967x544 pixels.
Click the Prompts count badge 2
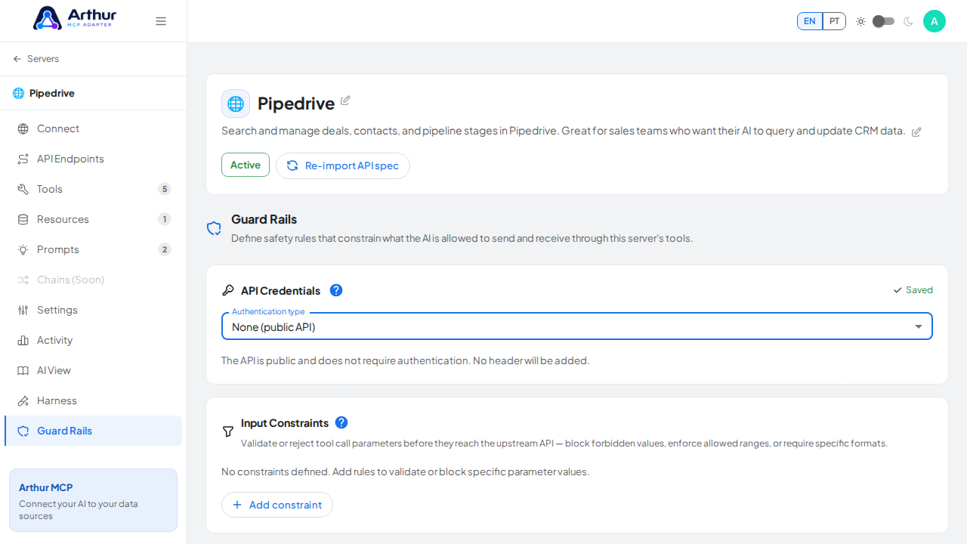pos(165,249)
